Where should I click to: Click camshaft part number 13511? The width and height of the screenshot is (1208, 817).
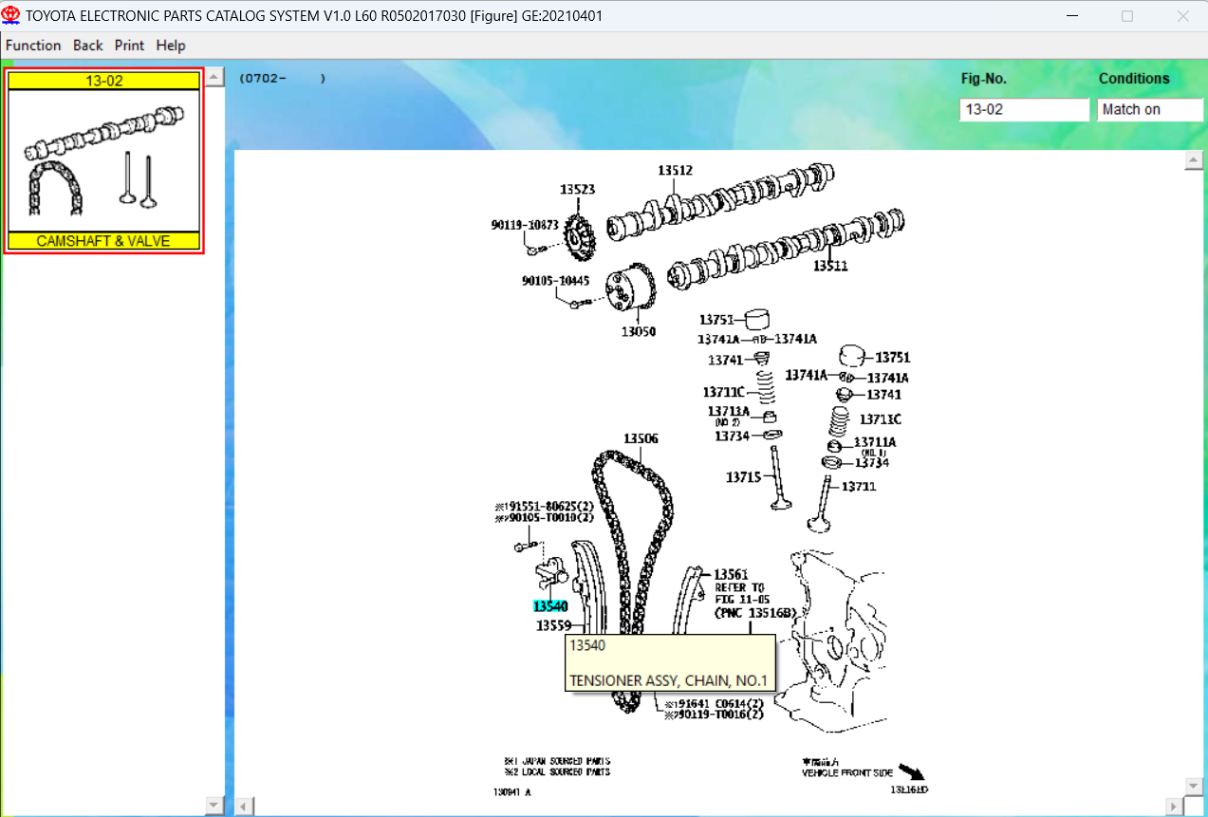tap(830, 267)
